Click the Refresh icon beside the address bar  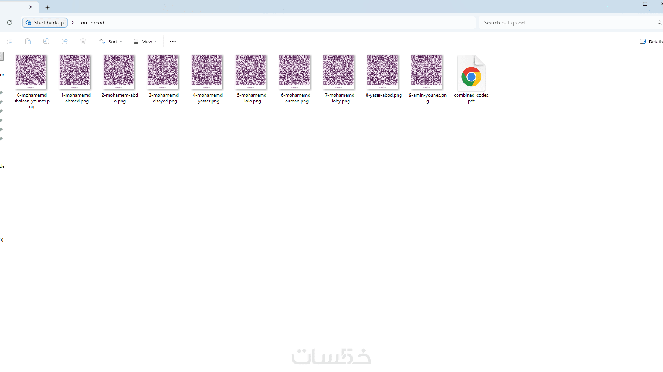coord(10,23)
